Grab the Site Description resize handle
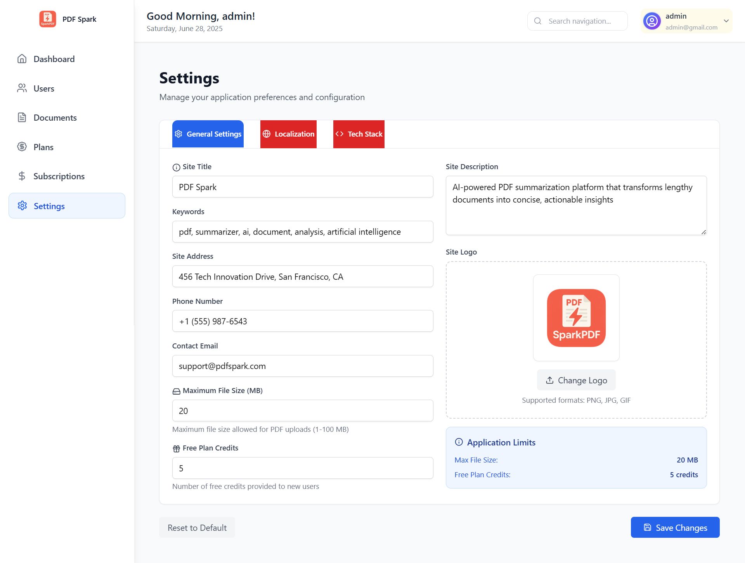Viewport: 745px width, 563px height. pos(703,232)
